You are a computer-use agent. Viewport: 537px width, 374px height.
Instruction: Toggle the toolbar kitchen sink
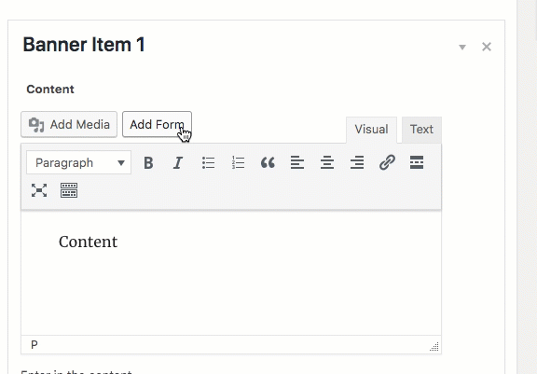point(69,190)
